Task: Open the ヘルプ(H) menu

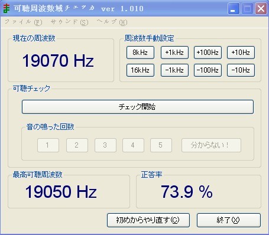Action: point(112,22)
